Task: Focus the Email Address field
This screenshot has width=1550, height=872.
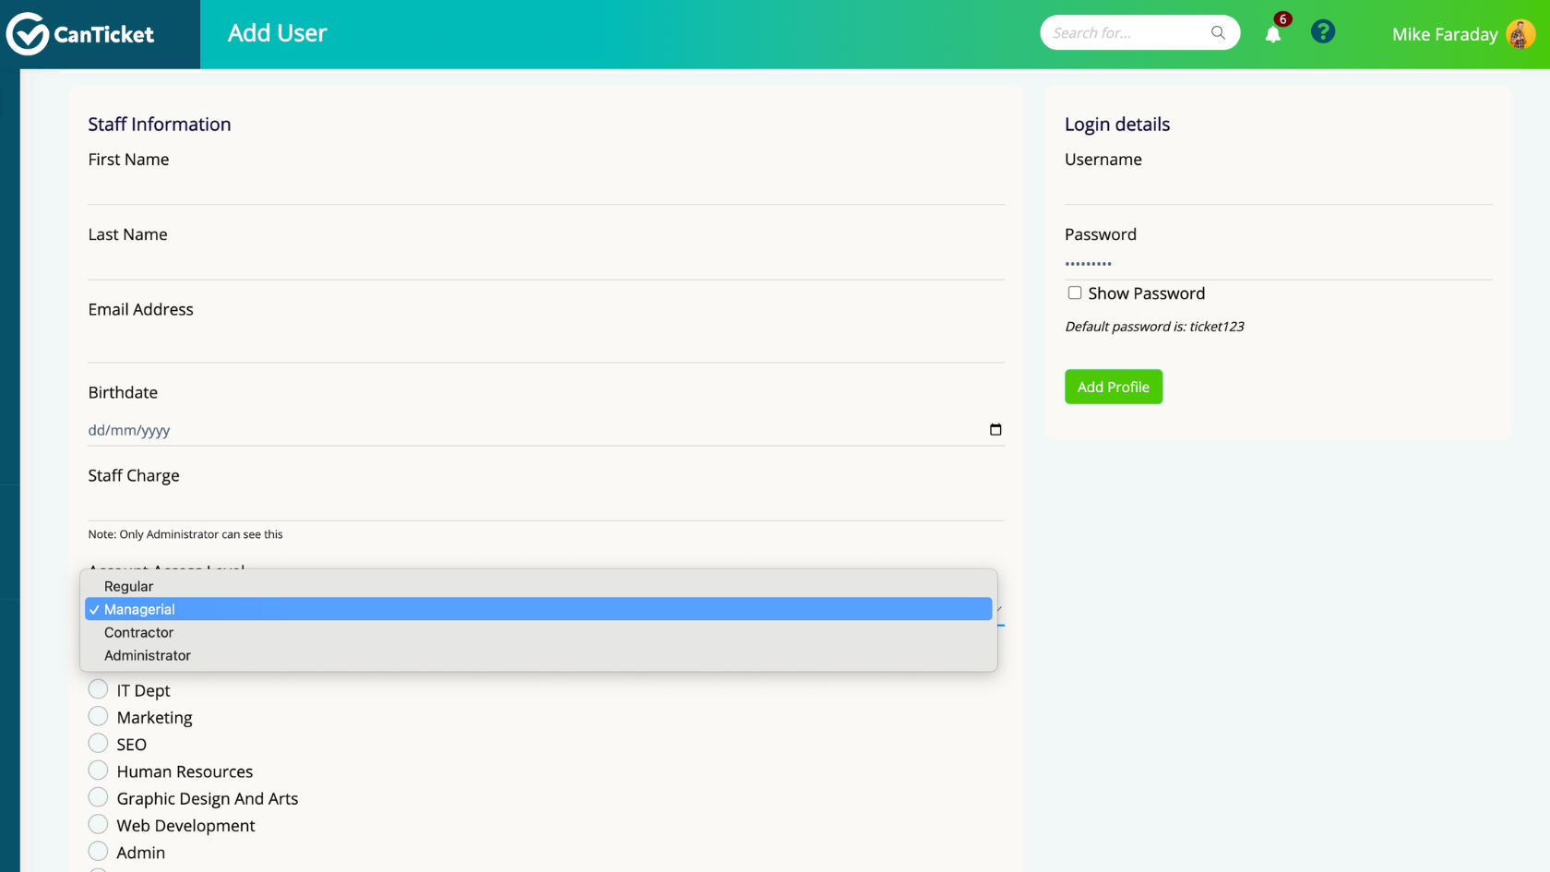Action: (546, 343)
